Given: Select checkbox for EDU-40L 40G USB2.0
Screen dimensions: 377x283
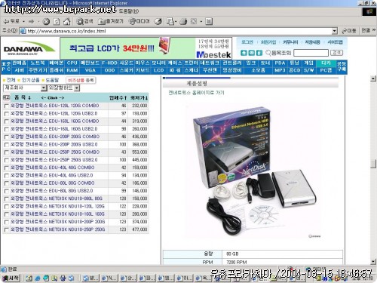Looking at the screenshot, I should pyautogui.click(x=7, y=176).
